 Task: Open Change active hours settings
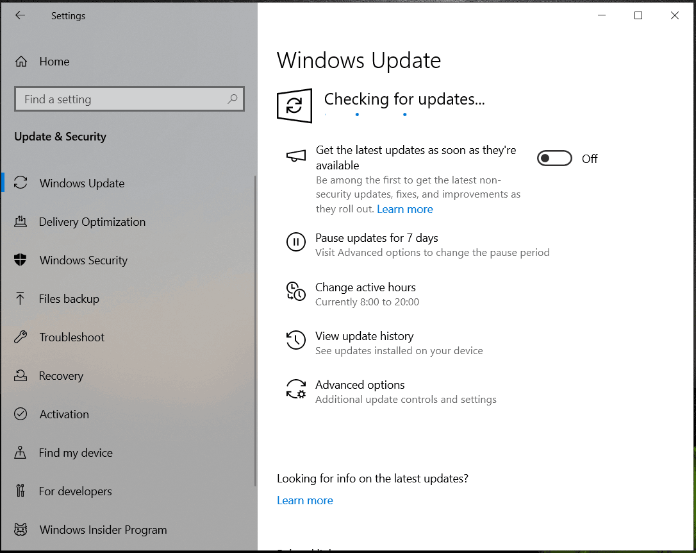(x=365, y=287)
